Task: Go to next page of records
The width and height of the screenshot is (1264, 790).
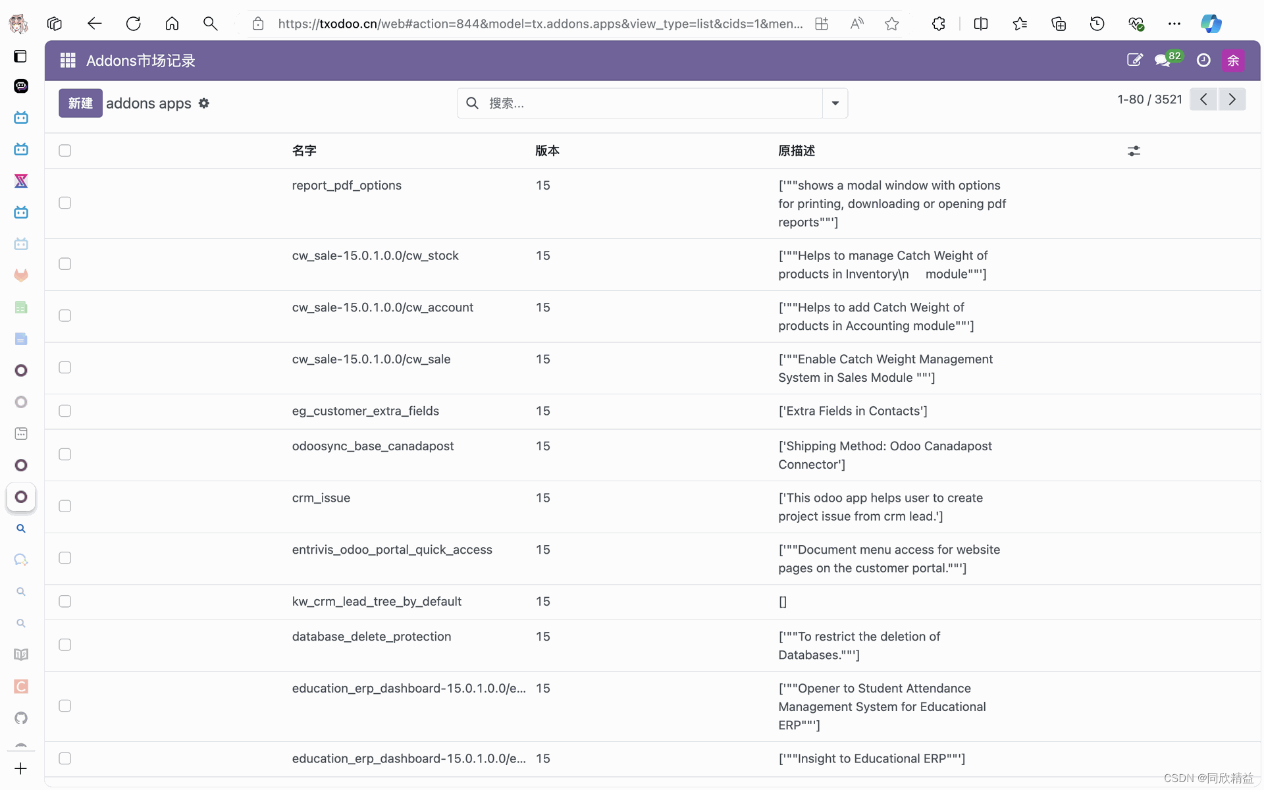Action: pyautogui.click(x=1232, y=99)
